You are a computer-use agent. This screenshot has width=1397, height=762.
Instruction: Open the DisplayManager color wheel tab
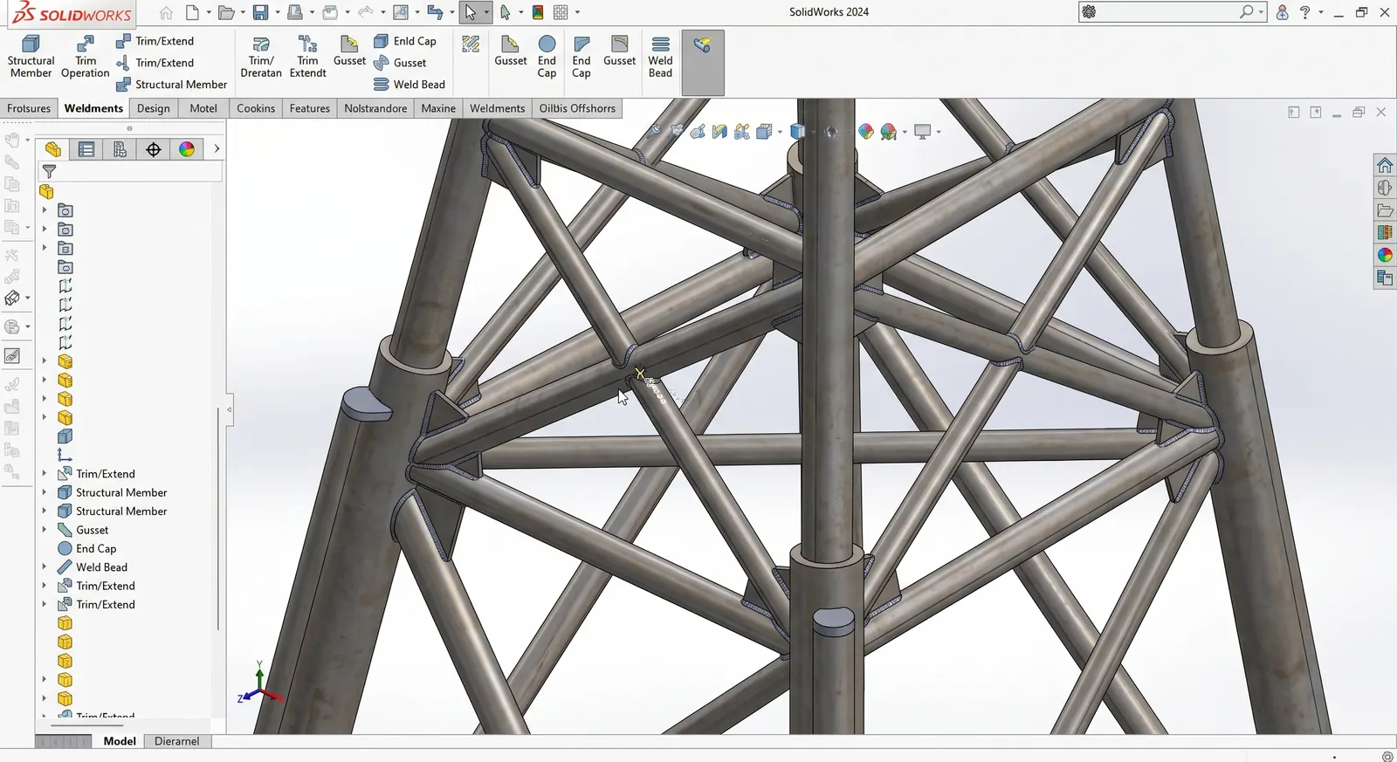point(187,149)
